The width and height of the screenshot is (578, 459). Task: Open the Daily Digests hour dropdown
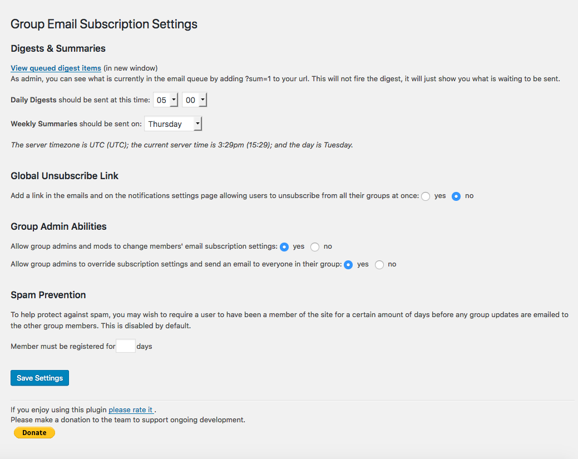[x=166, y=100]
